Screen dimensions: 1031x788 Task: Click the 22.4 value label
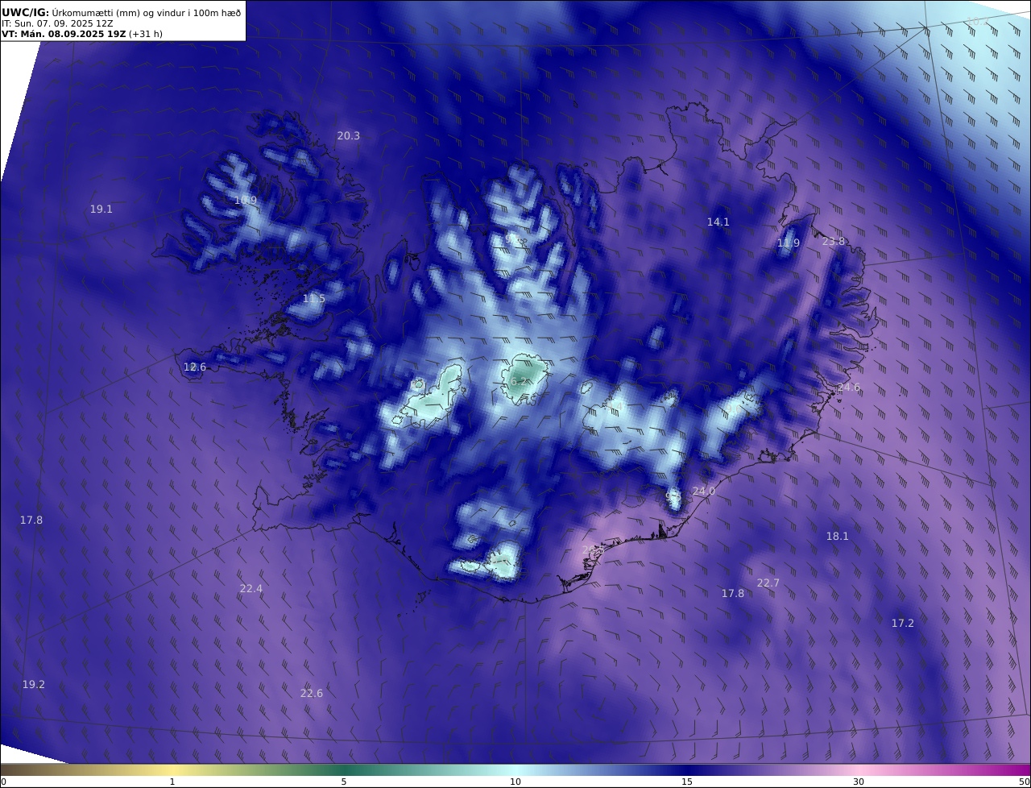[251, 588]
